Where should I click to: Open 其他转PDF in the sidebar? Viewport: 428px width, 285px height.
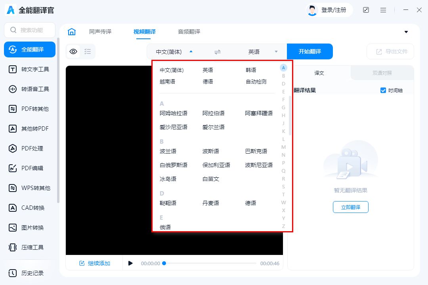coord(30,129)
